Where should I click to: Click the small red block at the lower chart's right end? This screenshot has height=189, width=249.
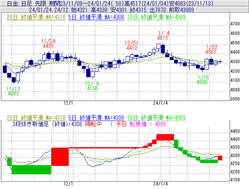(x=220, y=158)
